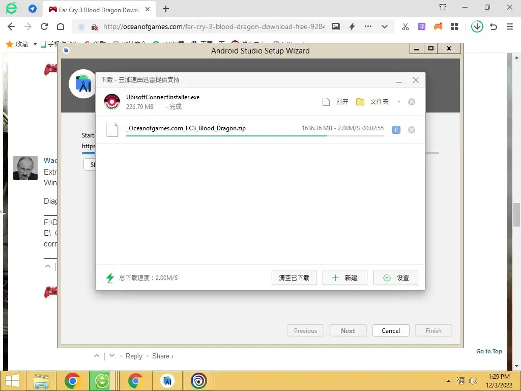Click Share under the comment

162,356
